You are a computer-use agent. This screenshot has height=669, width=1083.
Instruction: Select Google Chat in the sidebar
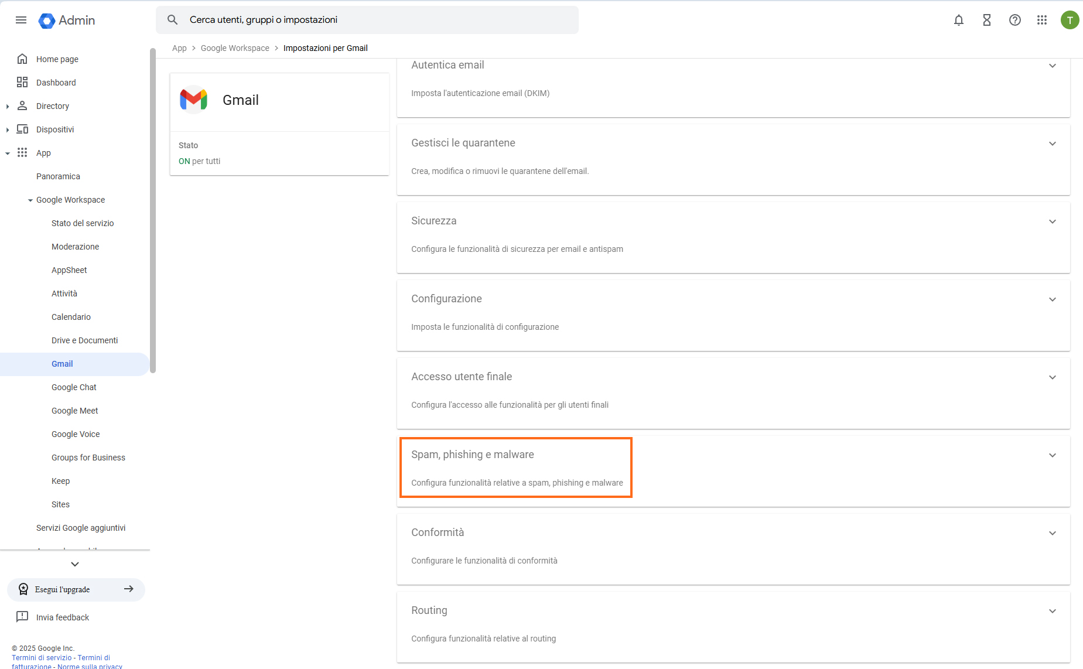pos(74,387)
